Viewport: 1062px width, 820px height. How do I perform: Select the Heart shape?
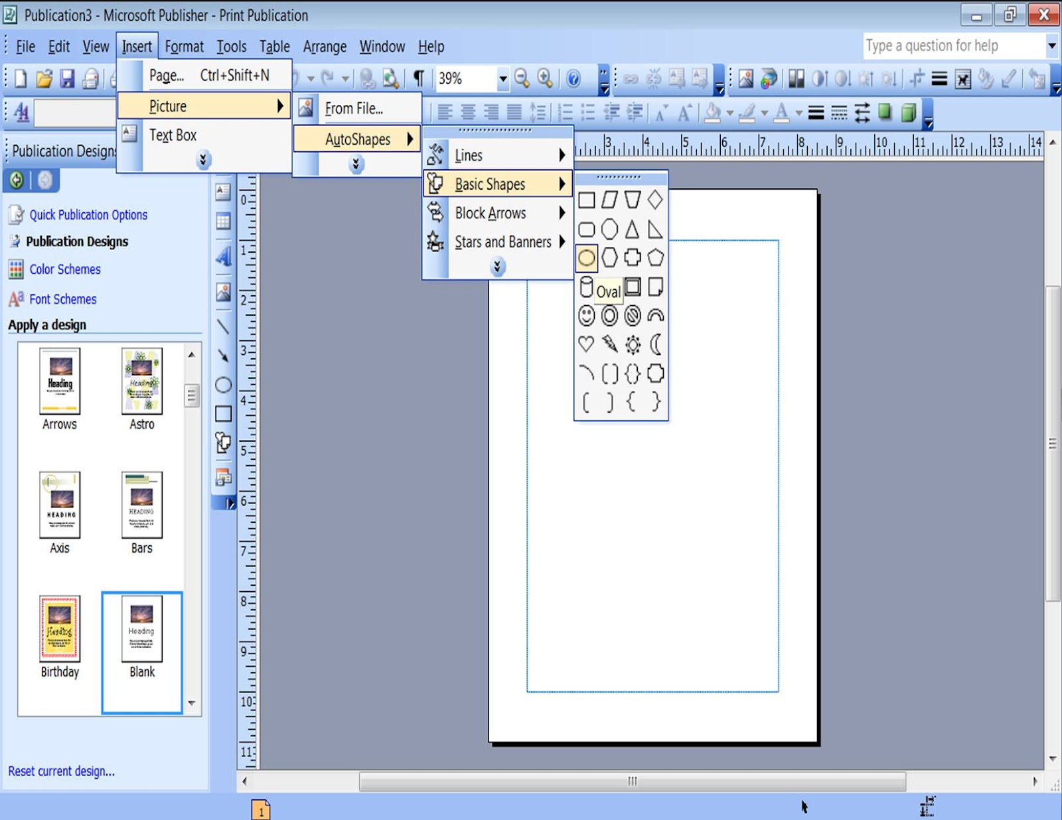point(587,344)
